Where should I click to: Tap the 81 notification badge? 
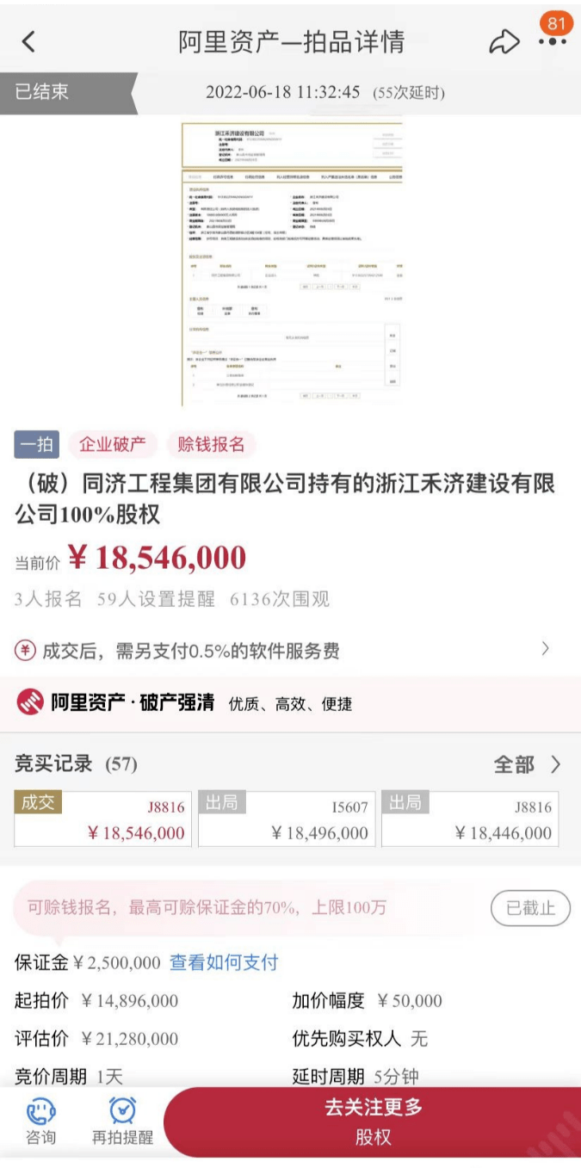[x=555, y=23]
